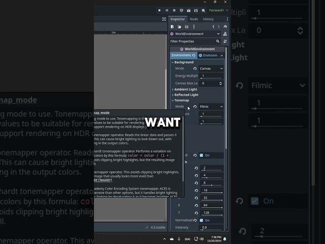Open the Tonemap Mode Filmic dropdown
Screen dimensions: 325x244
click(x=211, y=106)
